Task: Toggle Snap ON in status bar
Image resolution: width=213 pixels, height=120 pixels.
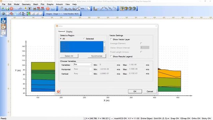Action: [174, 119]
